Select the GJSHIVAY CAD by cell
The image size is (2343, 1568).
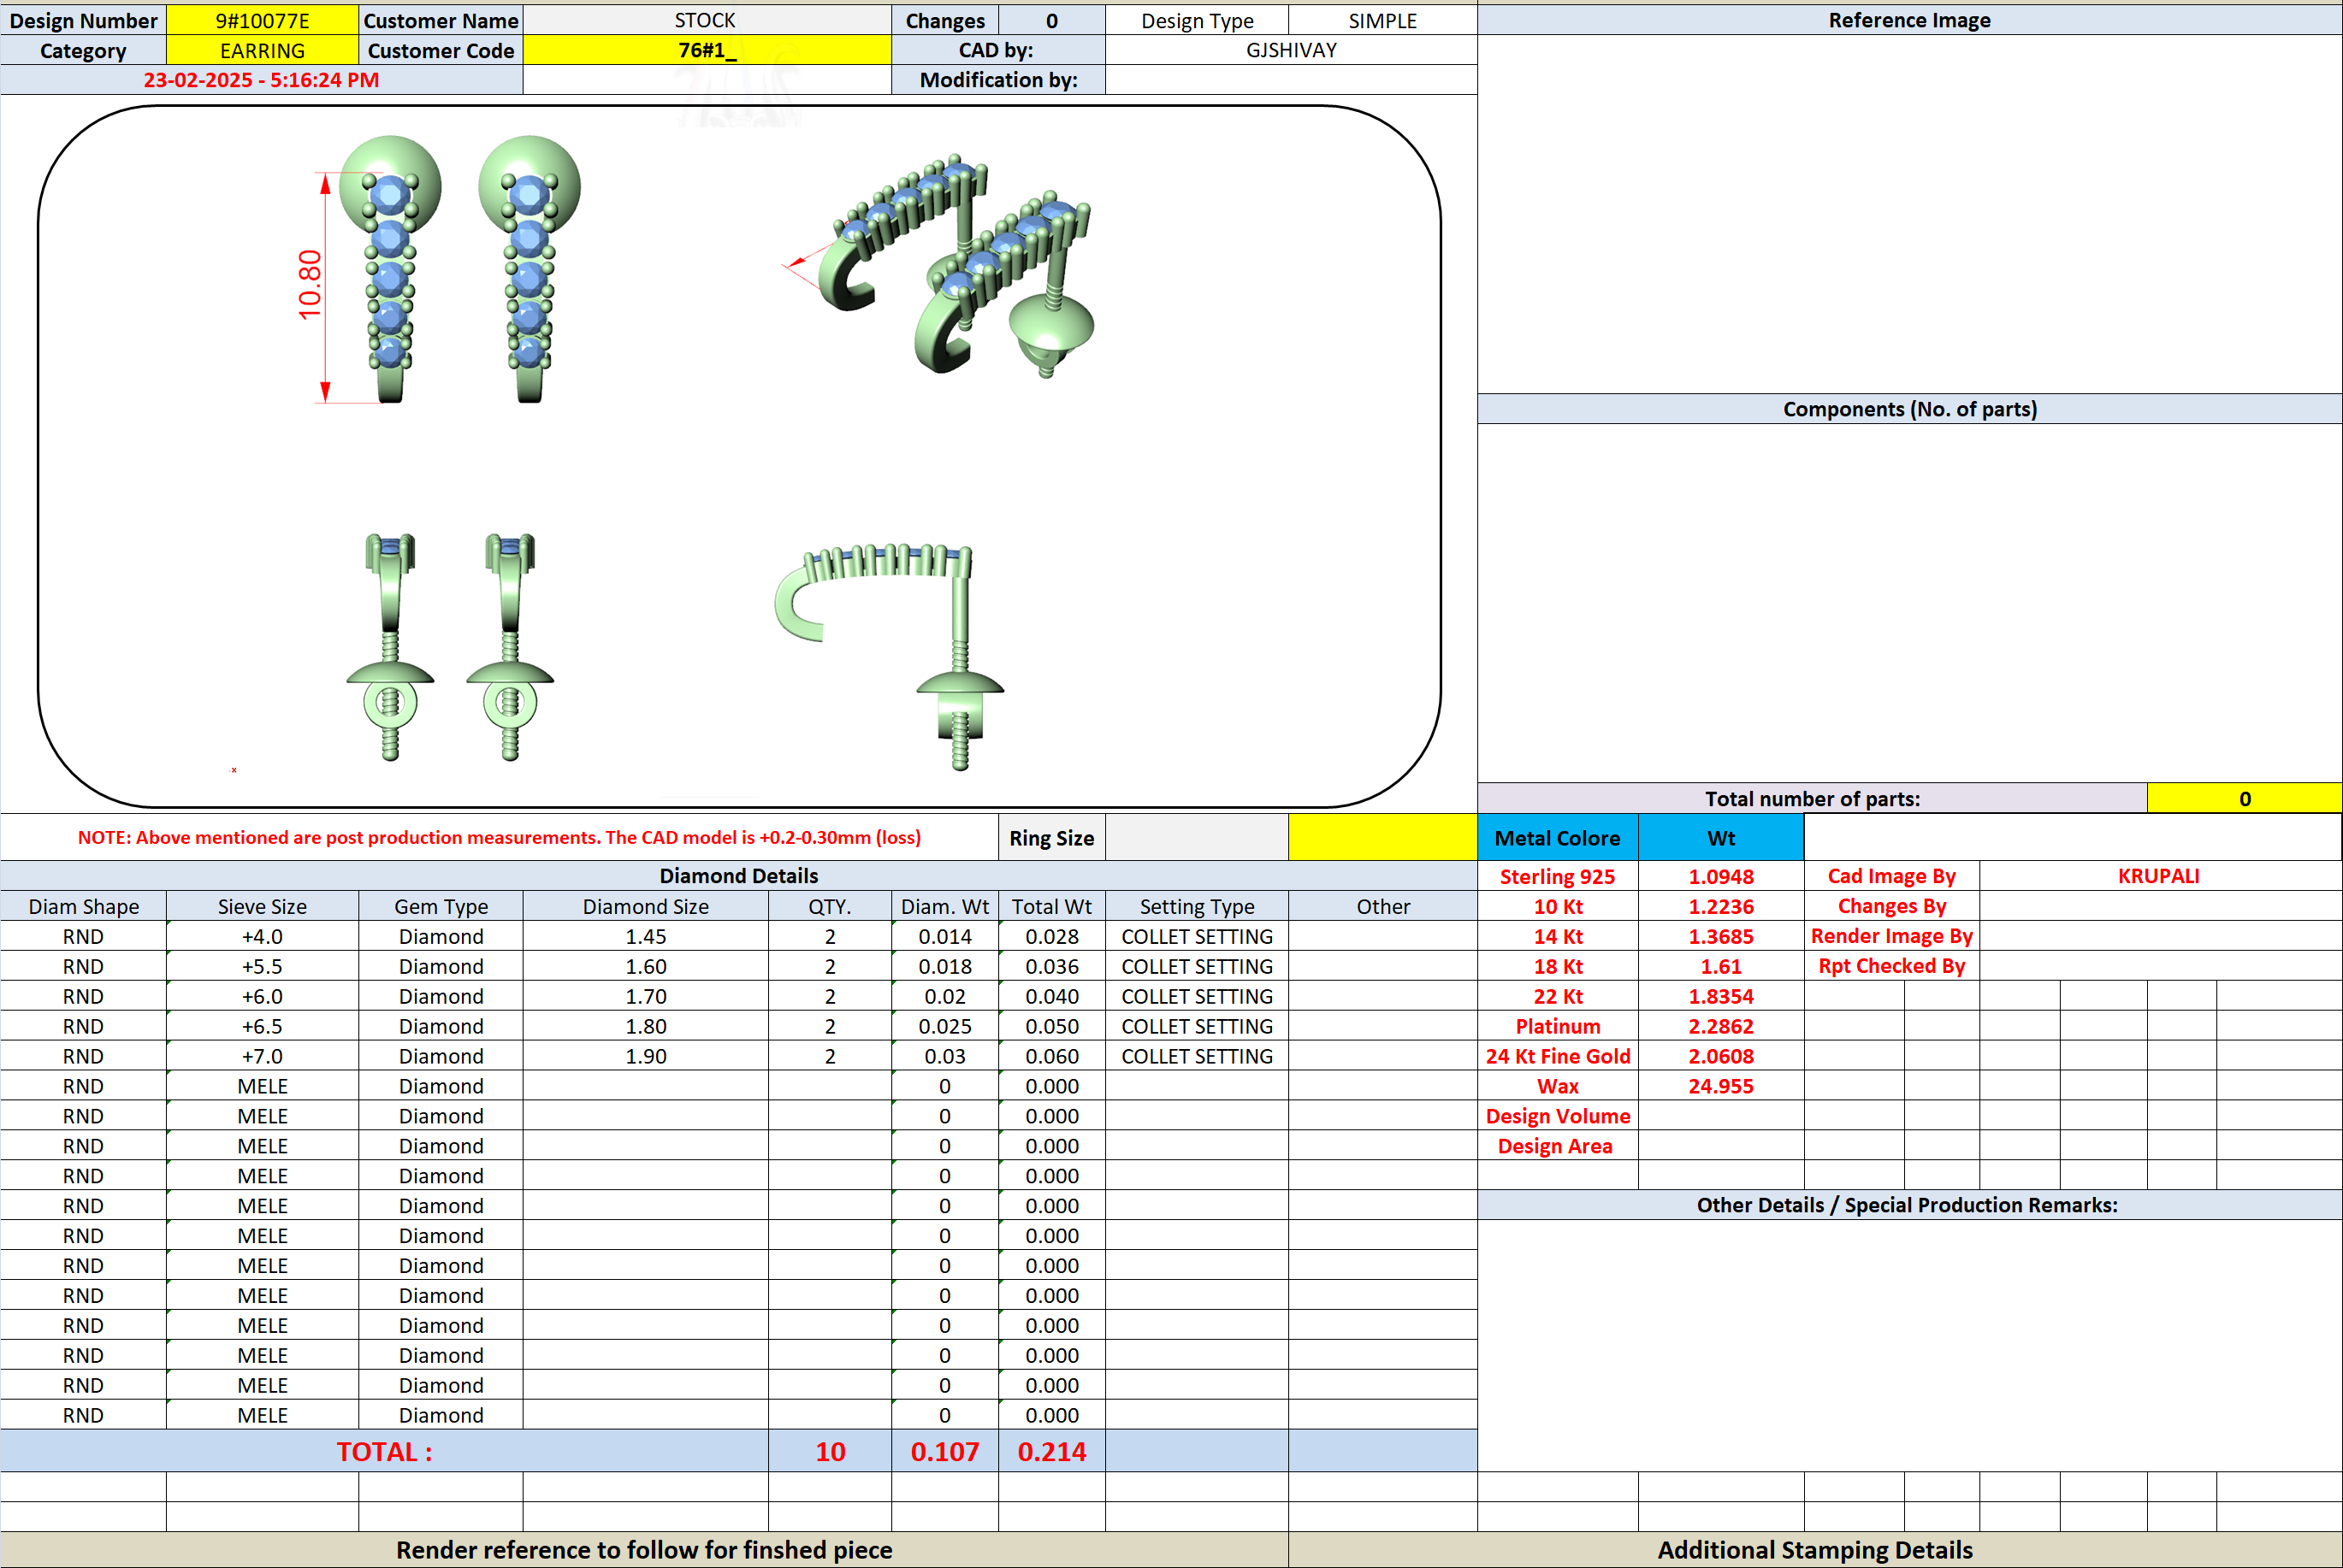click(1291, 50)
